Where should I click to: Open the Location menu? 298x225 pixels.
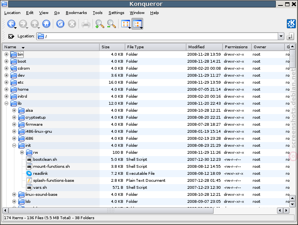coord(12,13)
